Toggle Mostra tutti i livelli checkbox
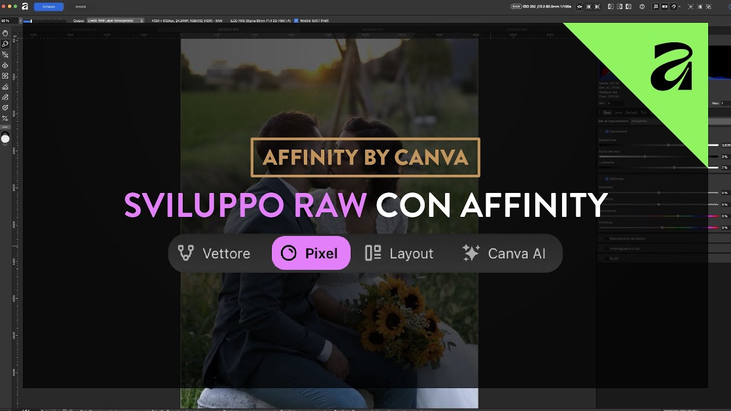The width and height of the screenshot is (731, 411). coord(296,21)
